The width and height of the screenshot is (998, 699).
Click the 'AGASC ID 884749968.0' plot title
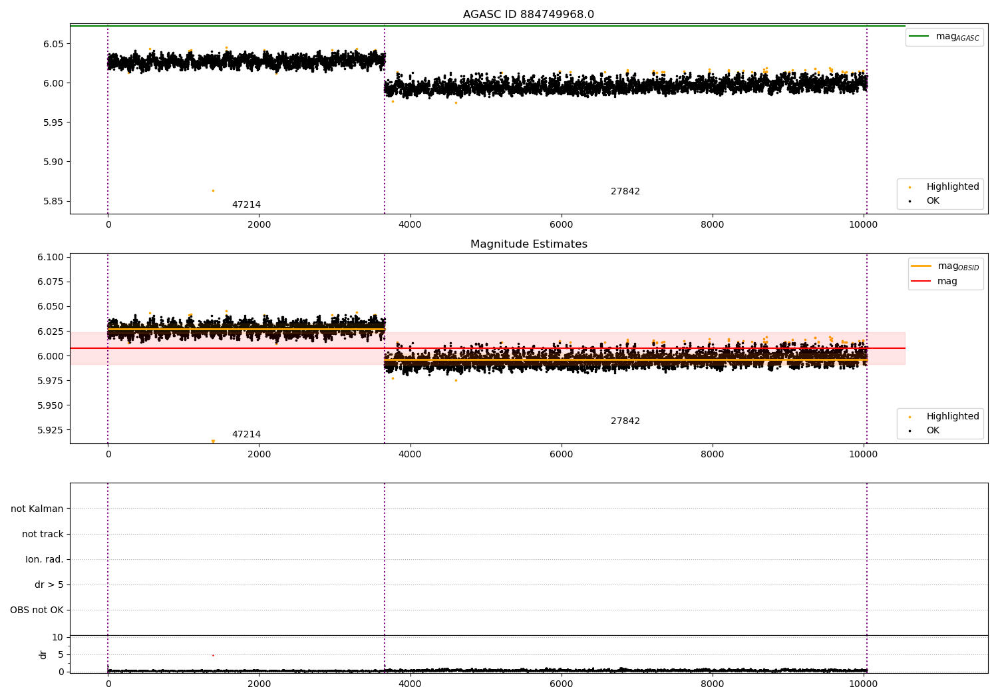click(528, 15)
